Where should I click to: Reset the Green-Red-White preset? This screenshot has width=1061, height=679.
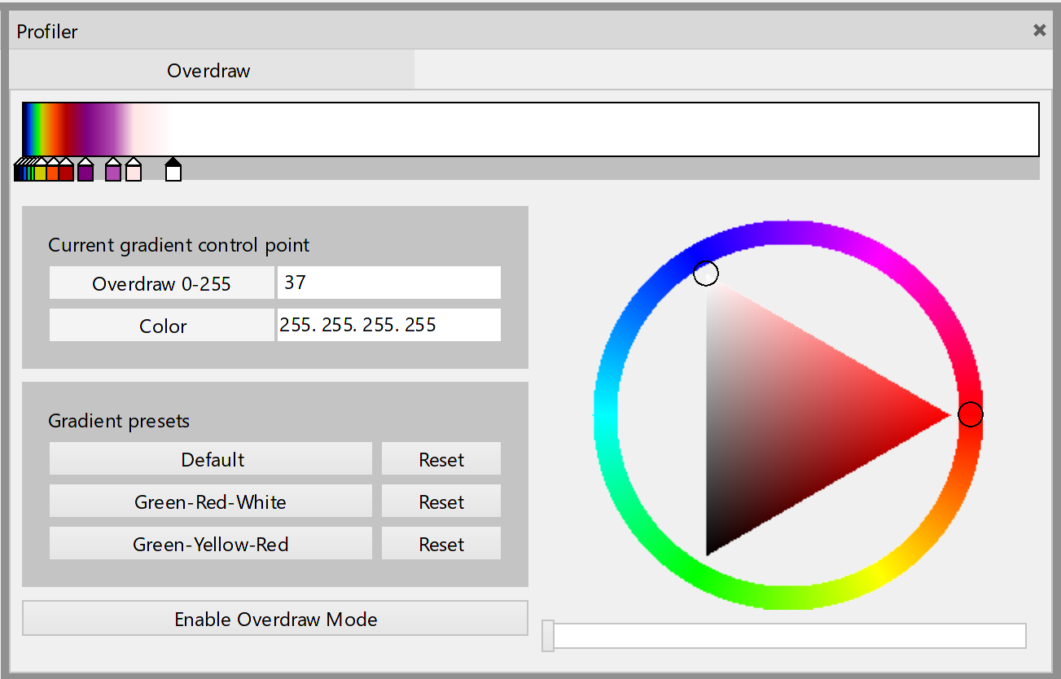[441, 502]
